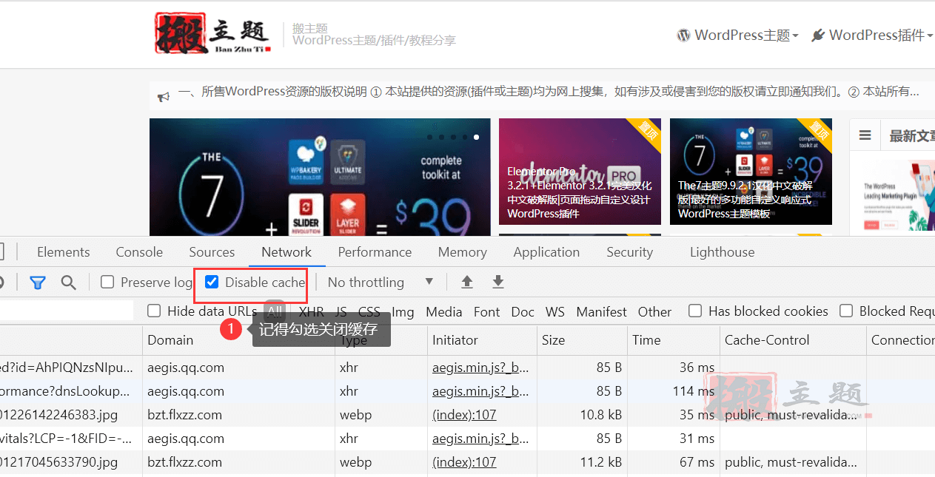Screen dimensions: 935x477
Task: Filter requests by XHR type
Action: [x=312, y=311]
